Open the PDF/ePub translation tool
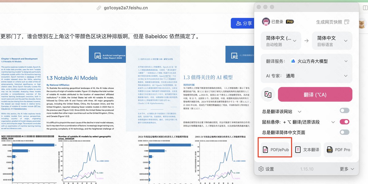368x184 pixels. (x=275, y=150)
